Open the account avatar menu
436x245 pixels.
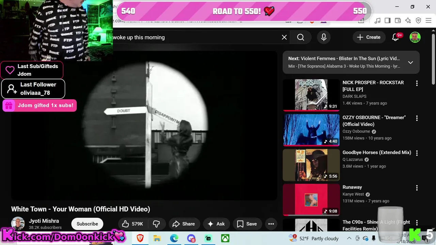click(415, 37)
